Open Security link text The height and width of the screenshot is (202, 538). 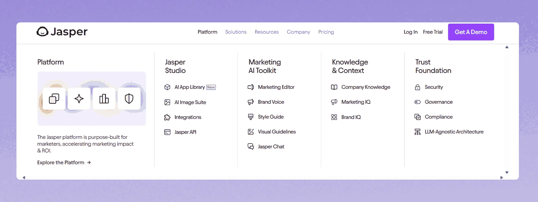(x=434, y=87)
